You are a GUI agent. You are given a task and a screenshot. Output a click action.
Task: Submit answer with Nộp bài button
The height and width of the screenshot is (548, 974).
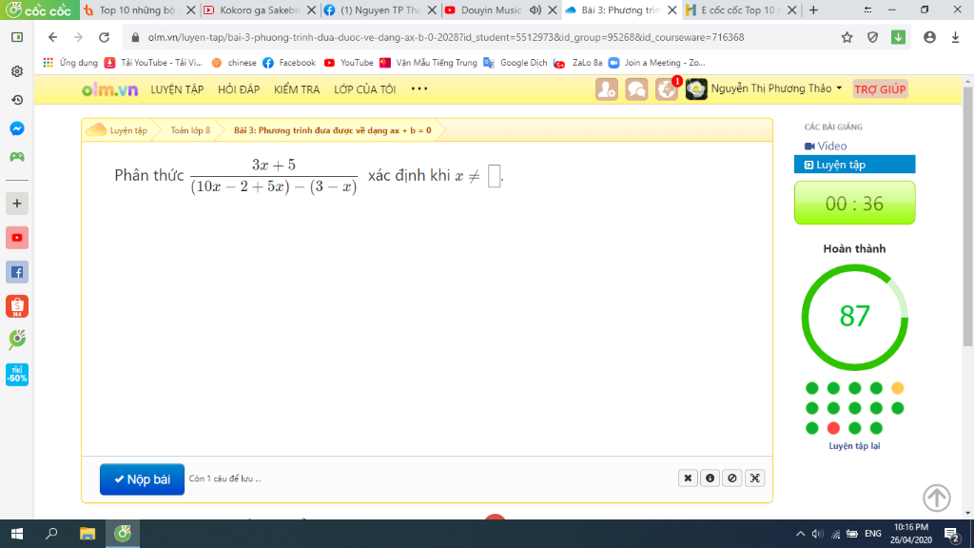pos(143,479)
